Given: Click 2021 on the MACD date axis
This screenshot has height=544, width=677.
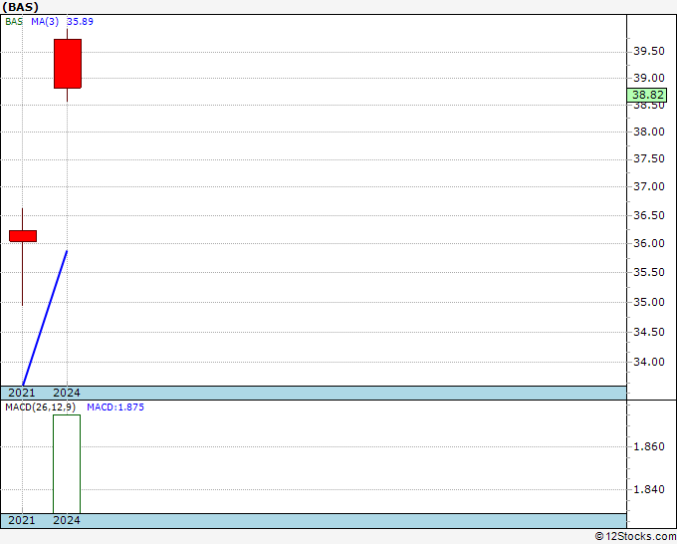Looking at the screenshot, I should coord(22,520).
